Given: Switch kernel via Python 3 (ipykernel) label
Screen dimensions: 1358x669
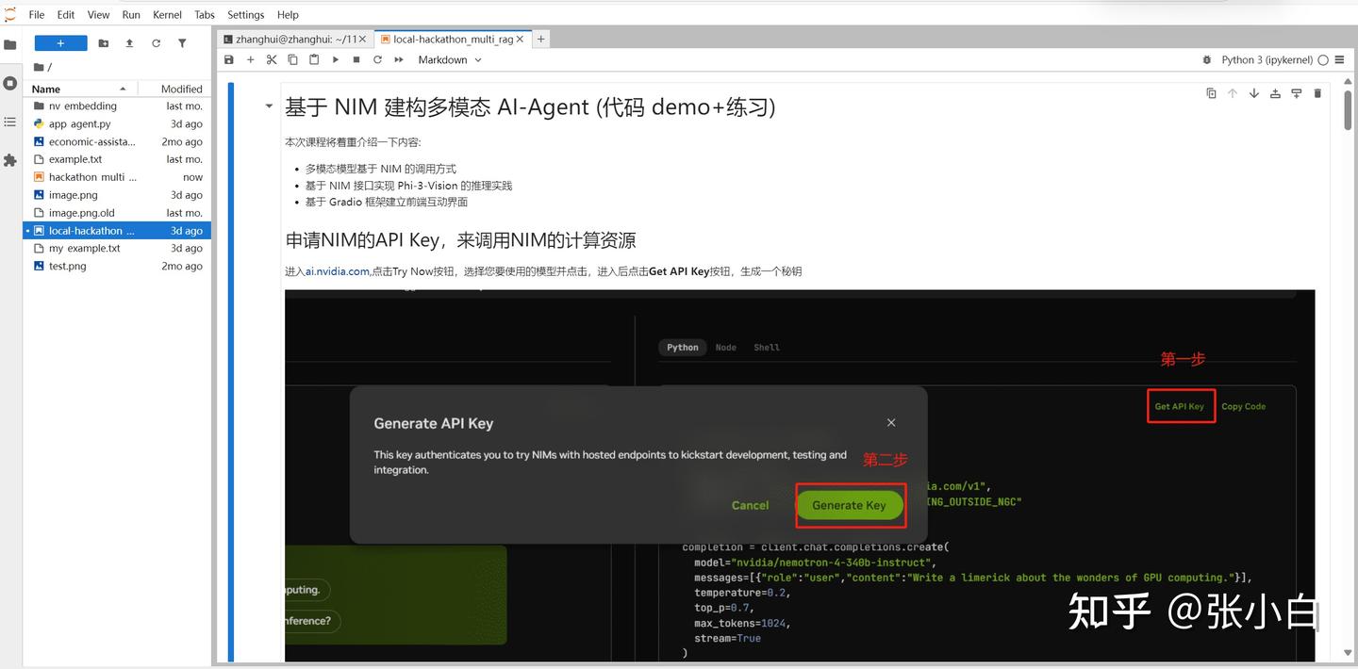Looking at the screenshot, I should tap(1267, 59).
